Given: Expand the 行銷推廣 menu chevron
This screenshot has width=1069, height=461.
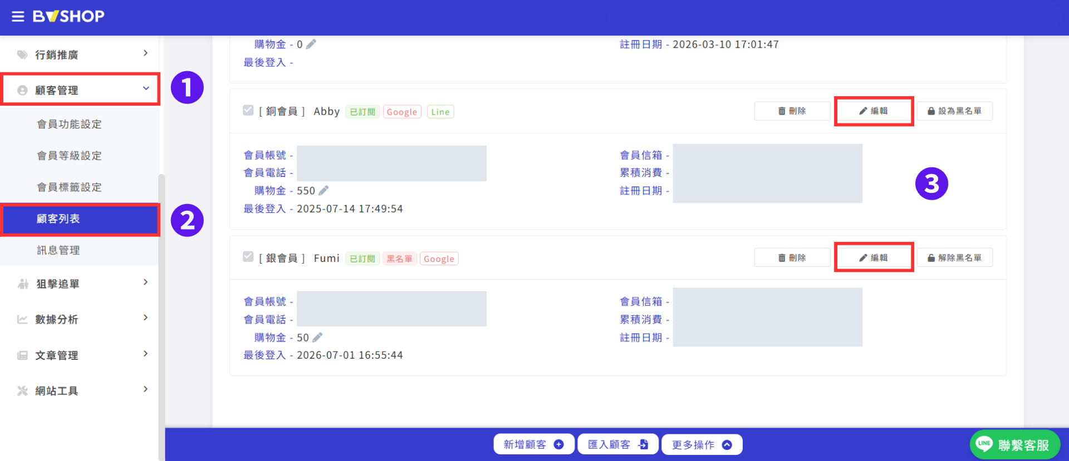Looking at the screenshot, I should [x=145, y=53].
